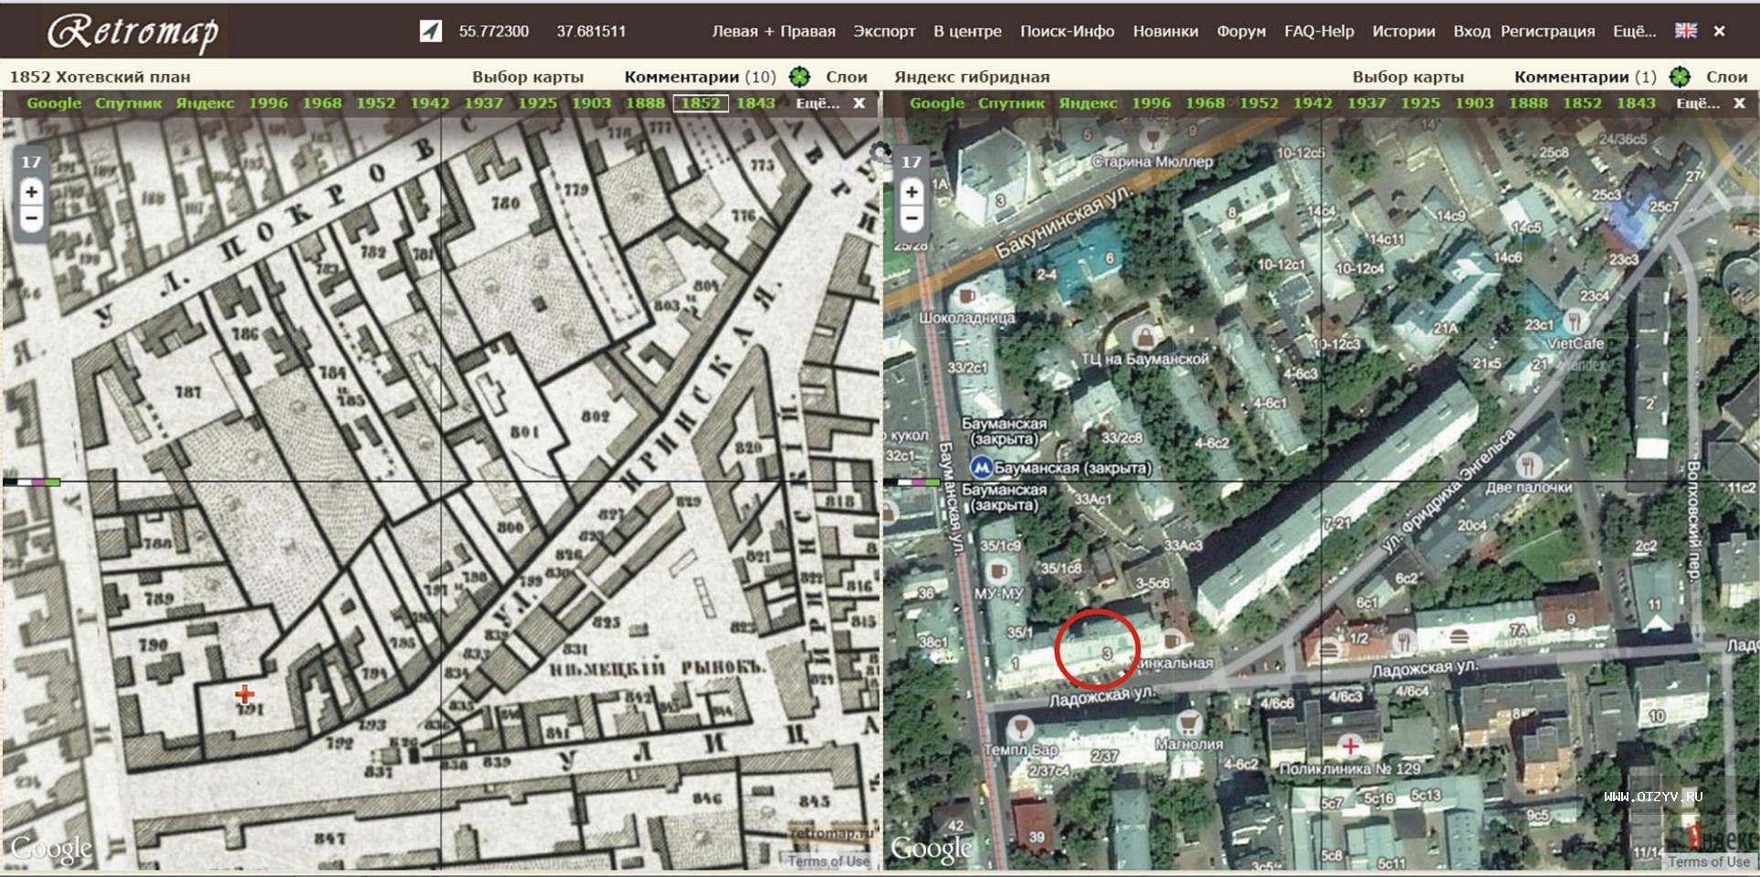The width and height of the screenshot is (1760, 877).
Task: Open Поиск-Инфо menu
Action: pos(1067,31)
